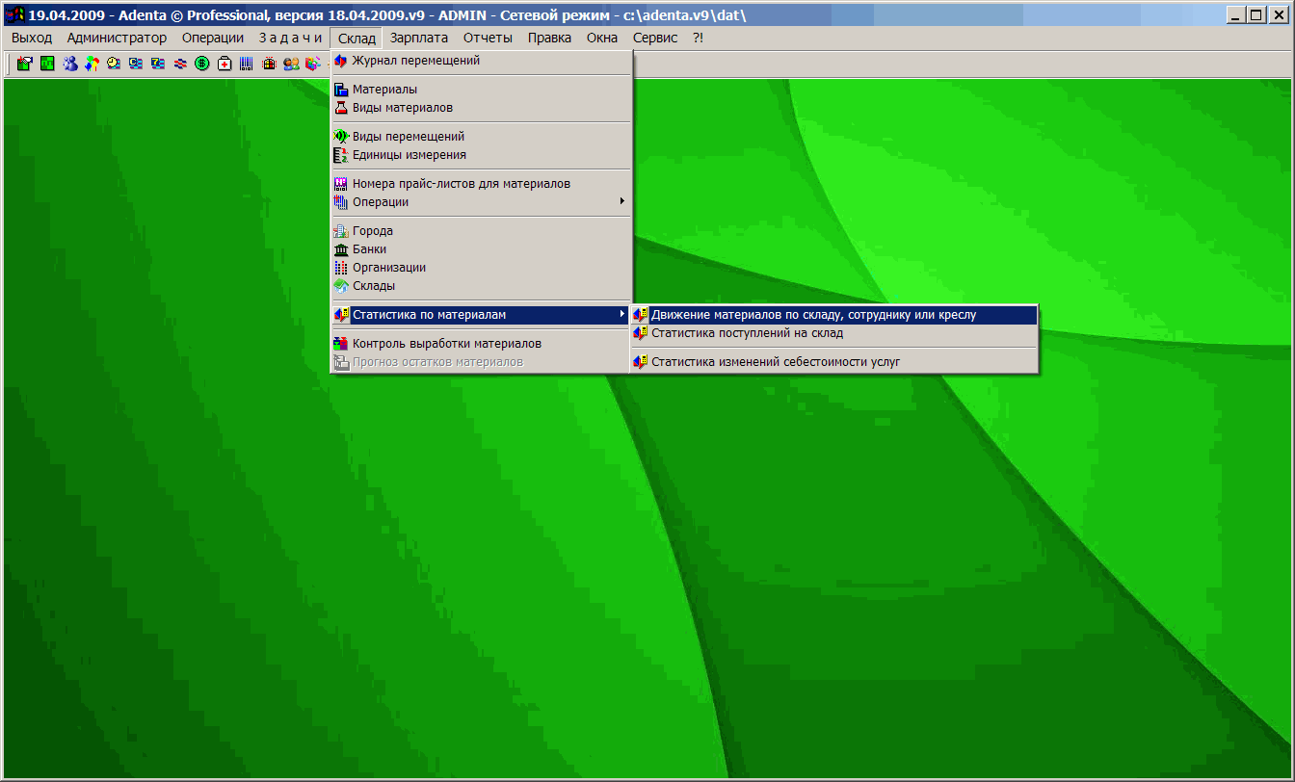
Task: Choose Единицы измерения menu entry
Action: point(409,155)
